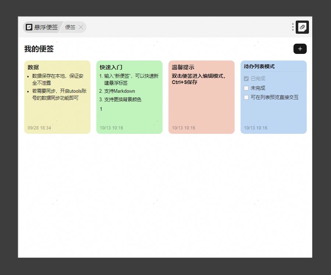This screenshot has height=275, width=331.
Task: Check the 未完成 checkbox
Action: tap(246, 88)
